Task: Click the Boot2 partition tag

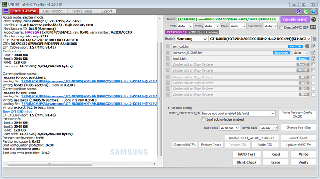Action: [x=303, y=65]
